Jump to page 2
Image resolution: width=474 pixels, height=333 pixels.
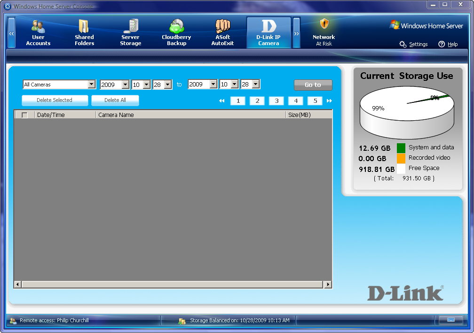point(257,101)
